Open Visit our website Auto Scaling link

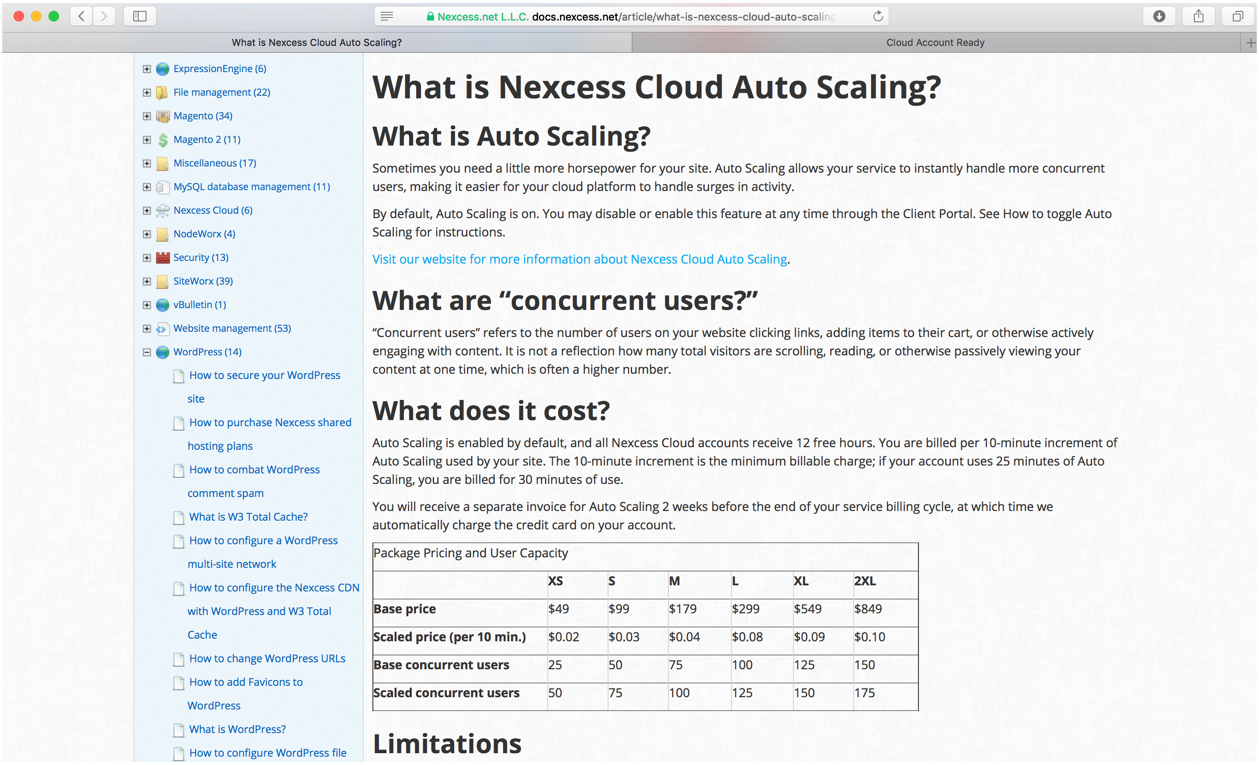pyautogui.click(x=579, y=259)
